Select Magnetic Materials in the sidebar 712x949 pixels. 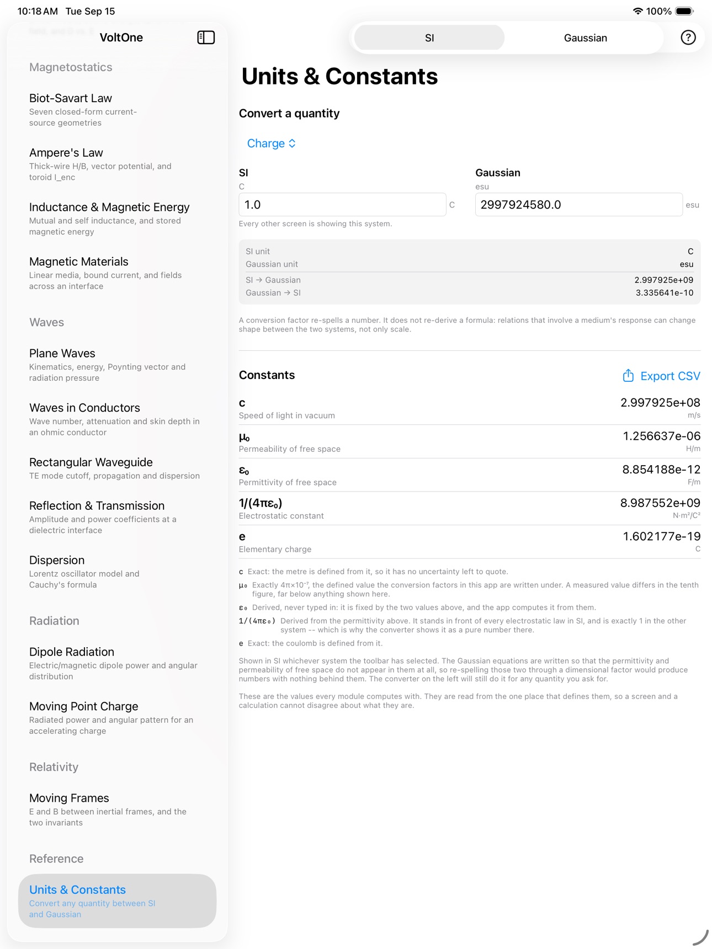pos(117,274)
